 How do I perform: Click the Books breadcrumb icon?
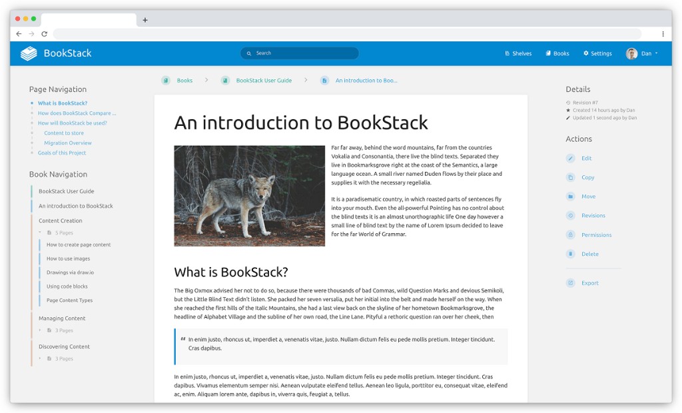166,81
